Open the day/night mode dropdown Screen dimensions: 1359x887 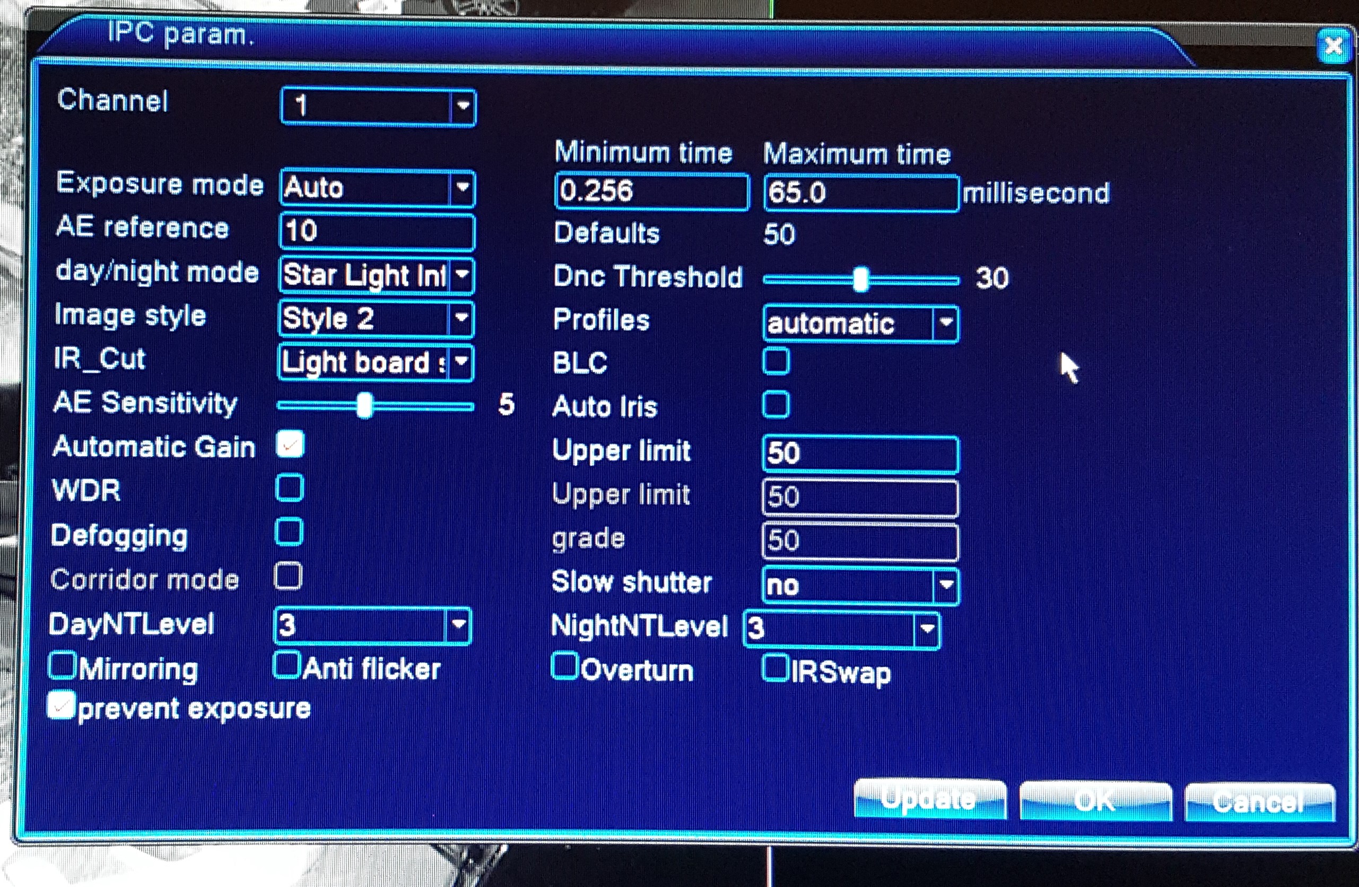coord(462,275)
